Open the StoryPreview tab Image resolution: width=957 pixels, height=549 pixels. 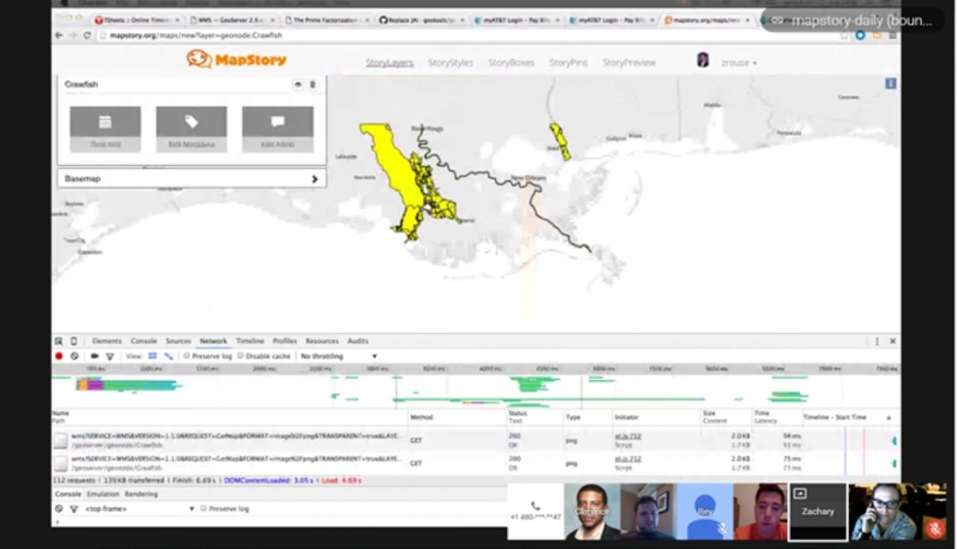(629, 63)
